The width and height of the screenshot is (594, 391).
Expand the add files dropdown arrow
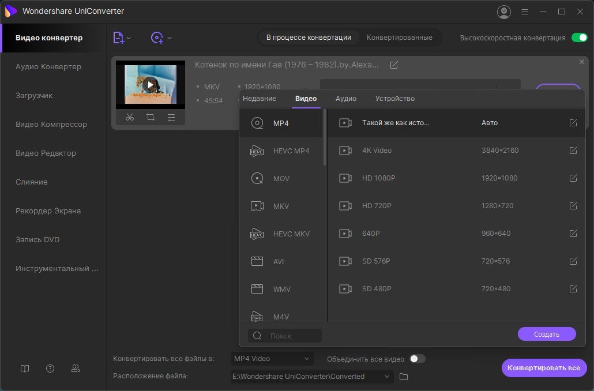129,38
